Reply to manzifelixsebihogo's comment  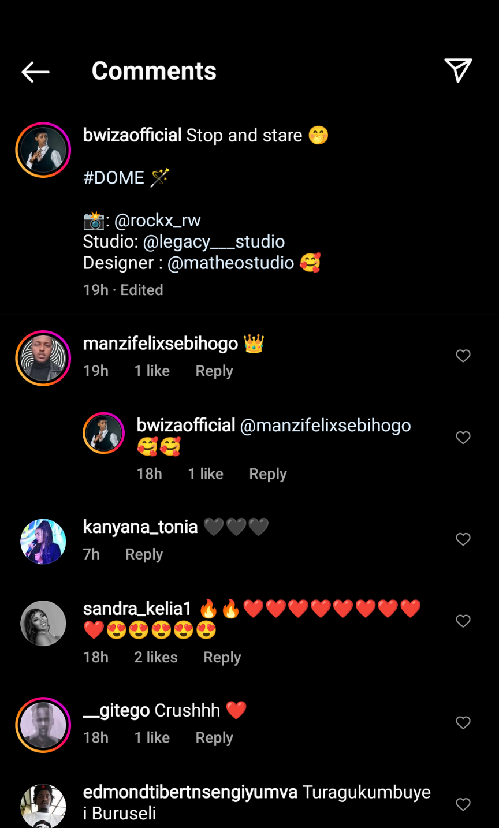(214, 371)
